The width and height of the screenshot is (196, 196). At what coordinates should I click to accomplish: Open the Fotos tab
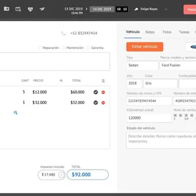[x=167, y=32]
